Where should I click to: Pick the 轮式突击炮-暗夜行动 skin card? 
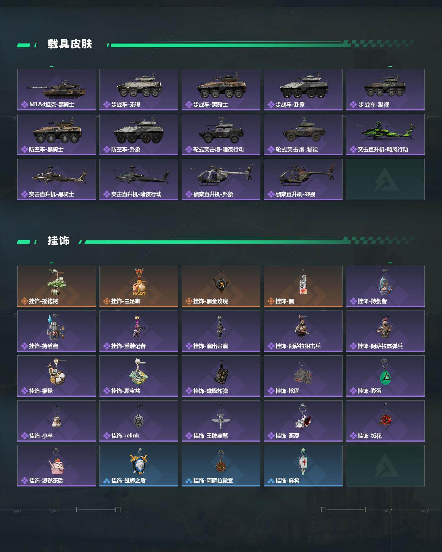tap(221, 135)
